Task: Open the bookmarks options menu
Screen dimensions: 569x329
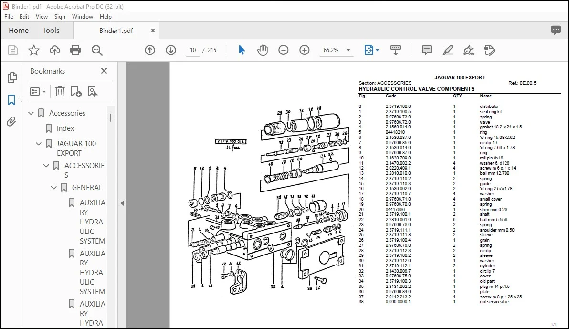Action: click(x=38, y=92)
